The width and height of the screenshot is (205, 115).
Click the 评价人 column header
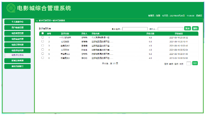(84, 34)
